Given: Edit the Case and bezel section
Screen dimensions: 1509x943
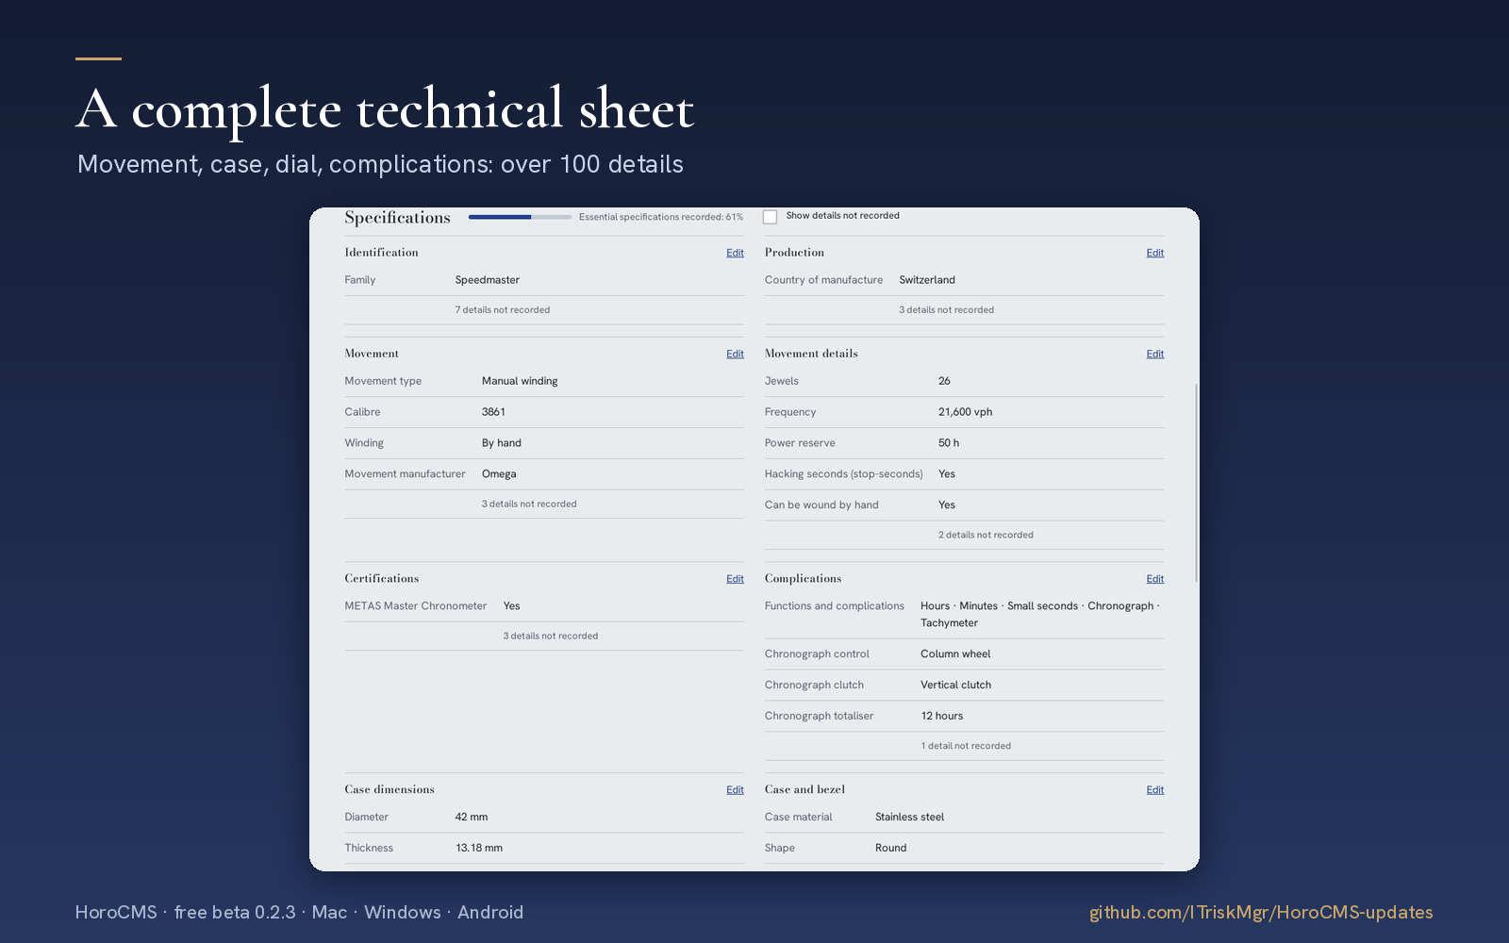Looking at the screenshot, I should point(1155,790).
